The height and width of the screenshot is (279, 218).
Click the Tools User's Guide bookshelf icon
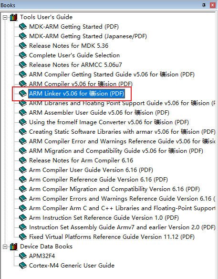coord(14,17)
